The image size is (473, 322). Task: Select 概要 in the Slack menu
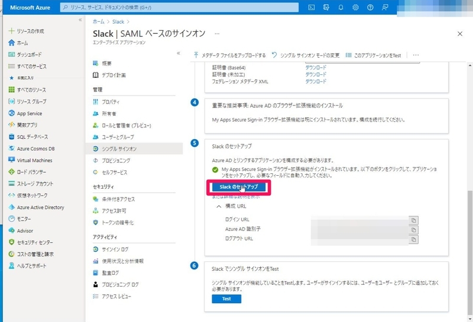tap(102, 63)
